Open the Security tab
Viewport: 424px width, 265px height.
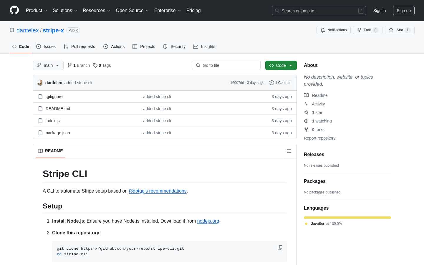[174, 47]
